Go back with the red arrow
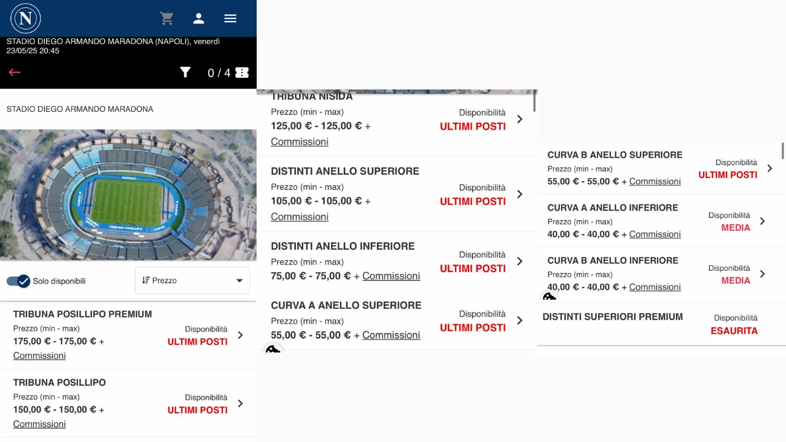 tap(15, 72)
